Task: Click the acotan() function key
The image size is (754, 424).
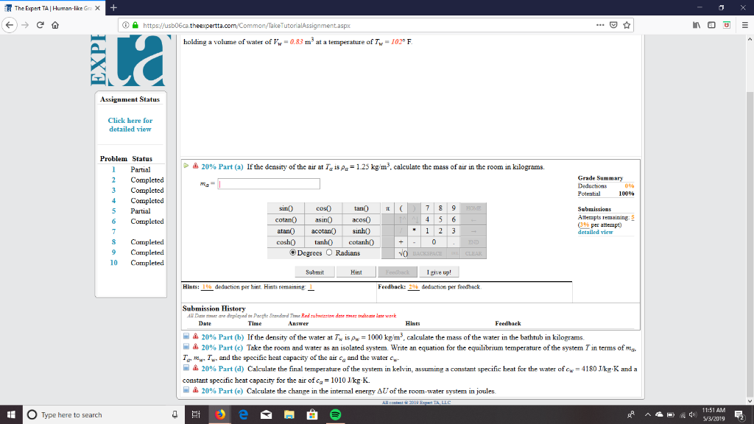Action: tap(324, 231)
